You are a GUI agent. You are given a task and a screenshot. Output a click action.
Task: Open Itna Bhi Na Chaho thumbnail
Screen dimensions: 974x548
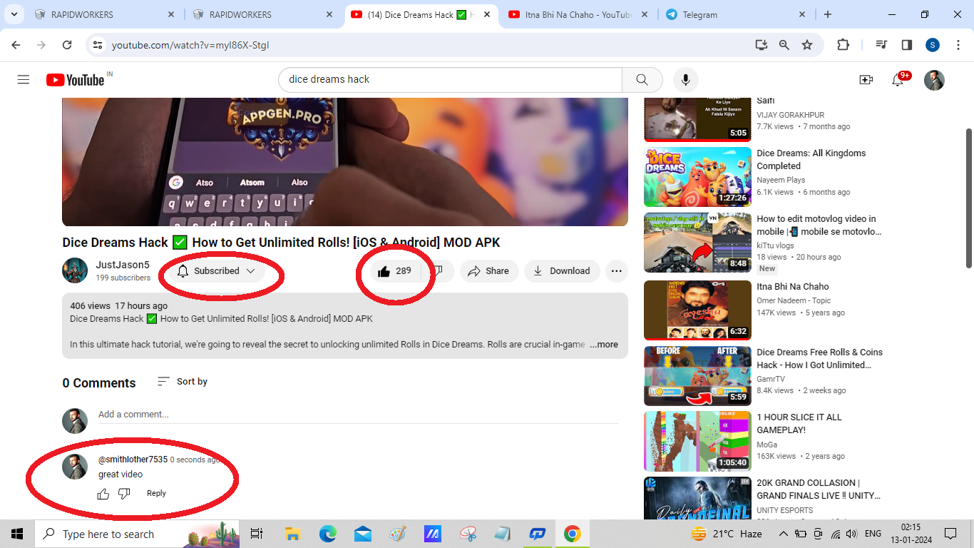click(697, 310)
